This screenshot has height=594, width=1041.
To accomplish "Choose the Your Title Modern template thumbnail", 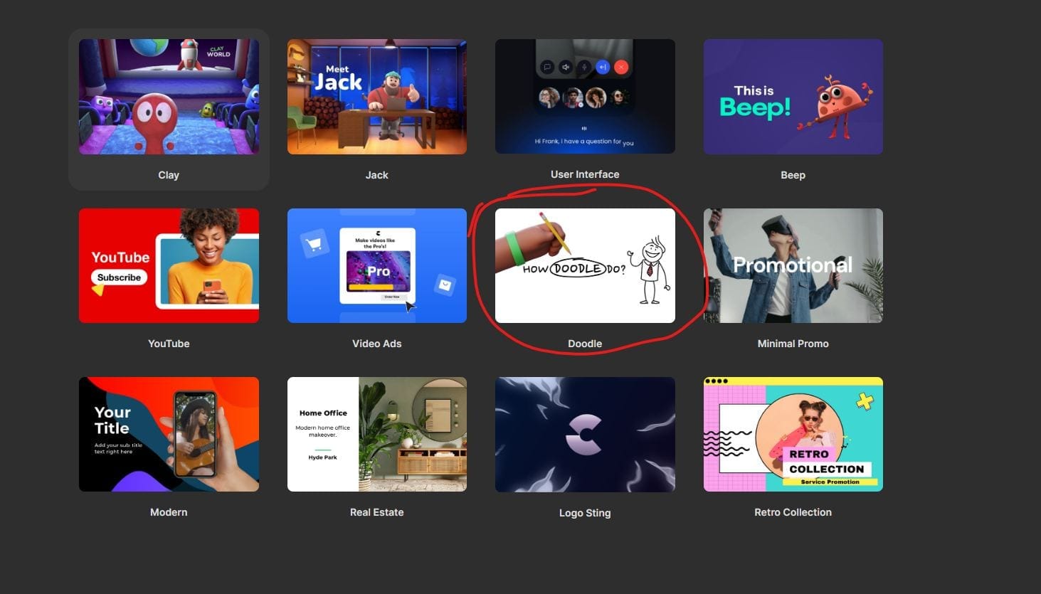I will tap(169, 434).
